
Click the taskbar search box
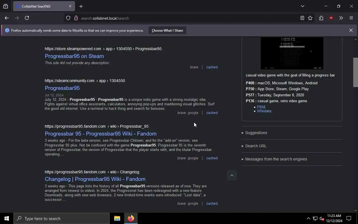point(62,218)
